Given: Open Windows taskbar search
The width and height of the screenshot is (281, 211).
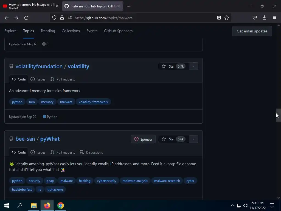Looking at the screenshot, I should 20,206.
